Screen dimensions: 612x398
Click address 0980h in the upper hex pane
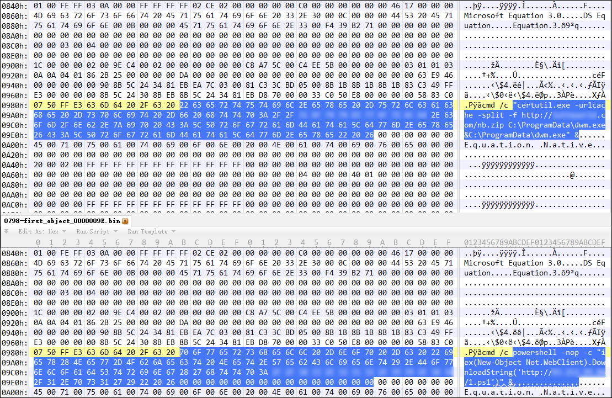(x=14, y=105)
